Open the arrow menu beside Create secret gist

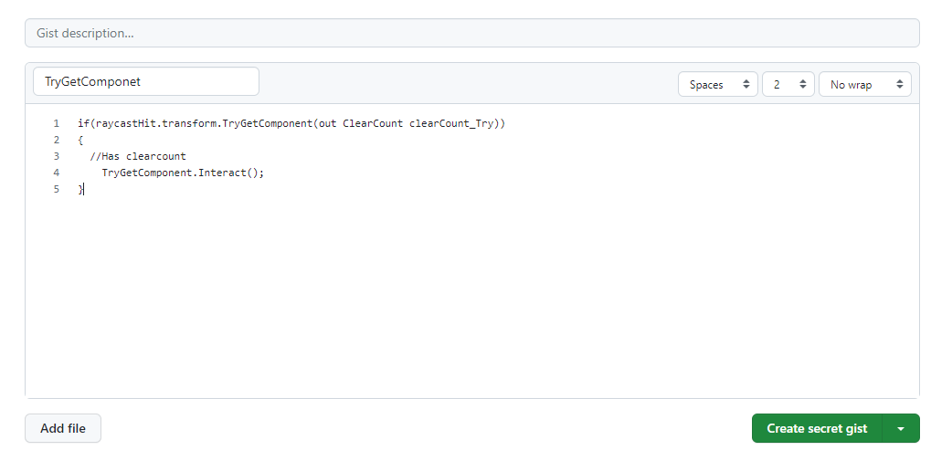coord(902,428)
